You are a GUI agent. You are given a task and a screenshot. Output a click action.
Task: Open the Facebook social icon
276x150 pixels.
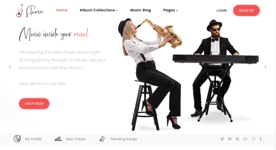[230, 139]
